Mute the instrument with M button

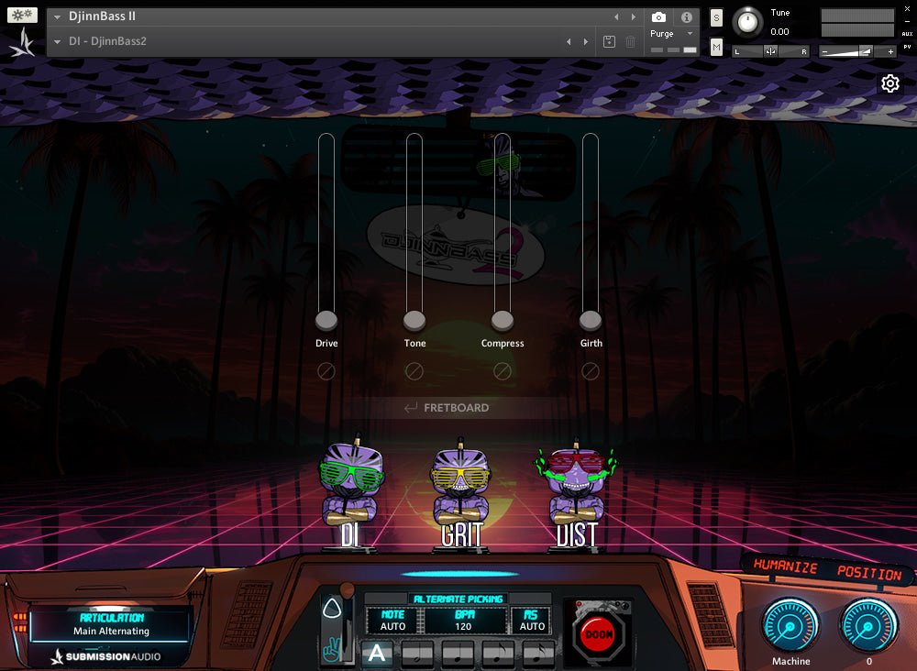[716, 47]
